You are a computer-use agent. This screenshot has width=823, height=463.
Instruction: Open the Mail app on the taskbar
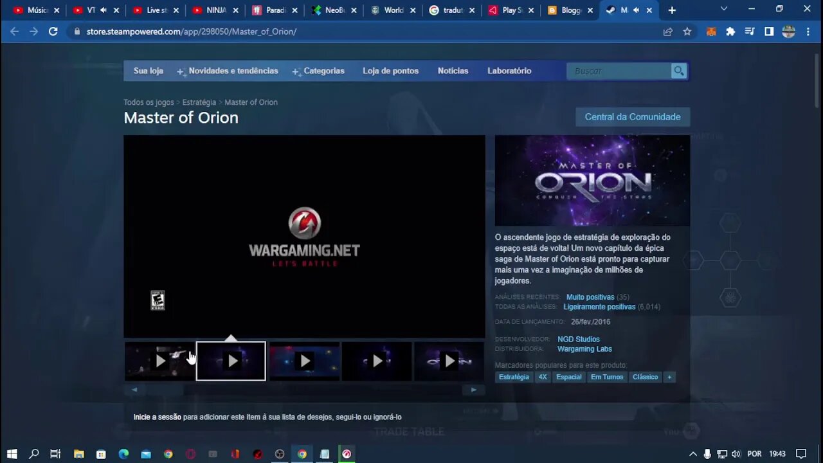[x=146, y=454]
